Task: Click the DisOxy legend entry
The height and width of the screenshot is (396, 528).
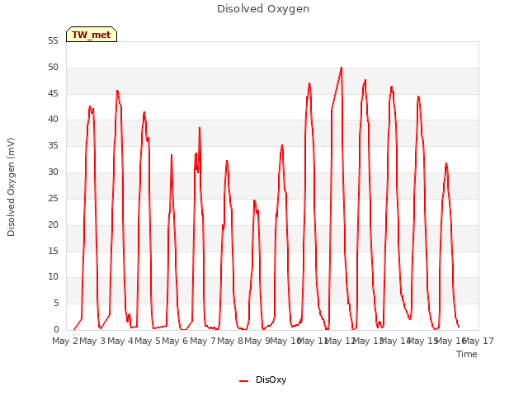Action: pyautogui.click(x=262, y=379)
